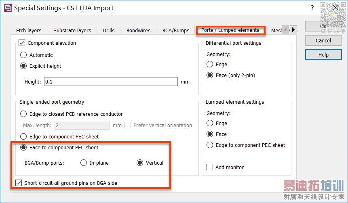The image size is (348, 203).
Task: Set BGA/Bump ports to In-plane
Action: (x=84, y=163)
